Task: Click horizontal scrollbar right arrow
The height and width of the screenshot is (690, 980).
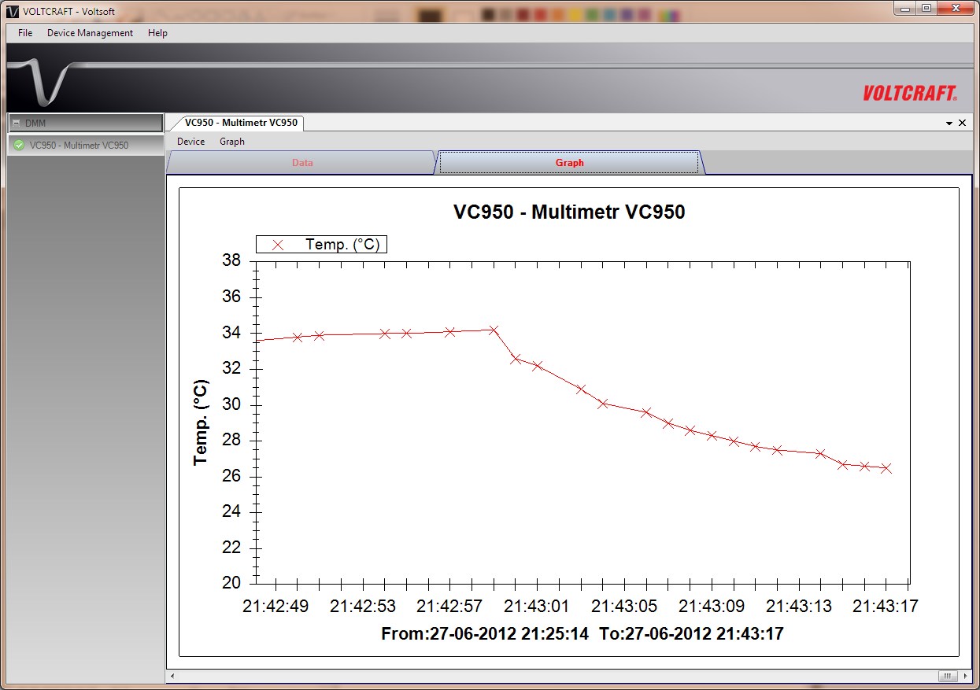Action: click(x=966, y=677)
